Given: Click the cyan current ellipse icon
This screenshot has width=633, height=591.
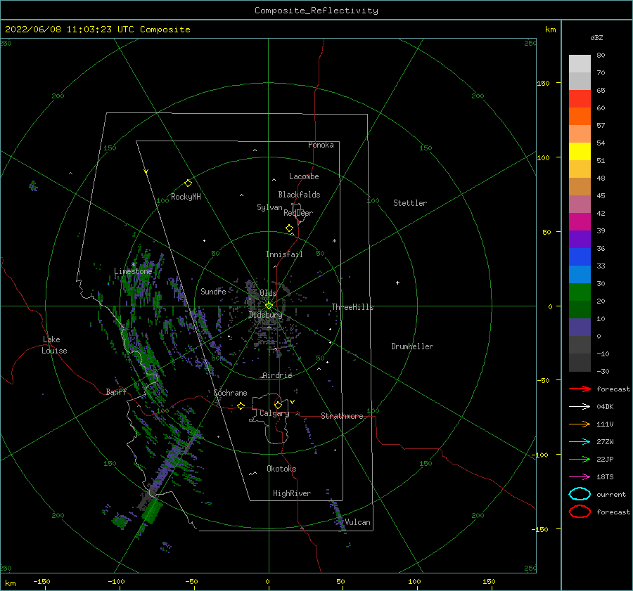Looking at the screenshot, I should [x=580, y=494].
